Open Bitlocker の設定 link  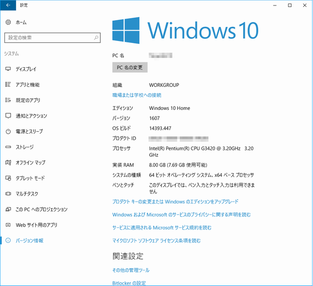point(129,283)
